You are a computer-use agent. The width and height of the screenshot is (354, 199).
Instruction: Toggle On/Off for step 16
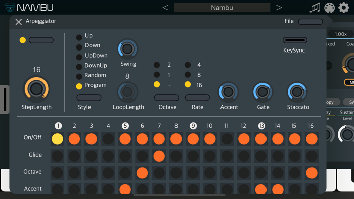pyautogui.click(x=312, y=139)
